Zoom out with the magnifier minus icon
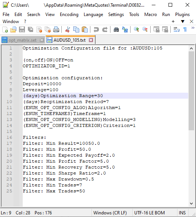The image size is (196, 217). (x=145, y=29)
